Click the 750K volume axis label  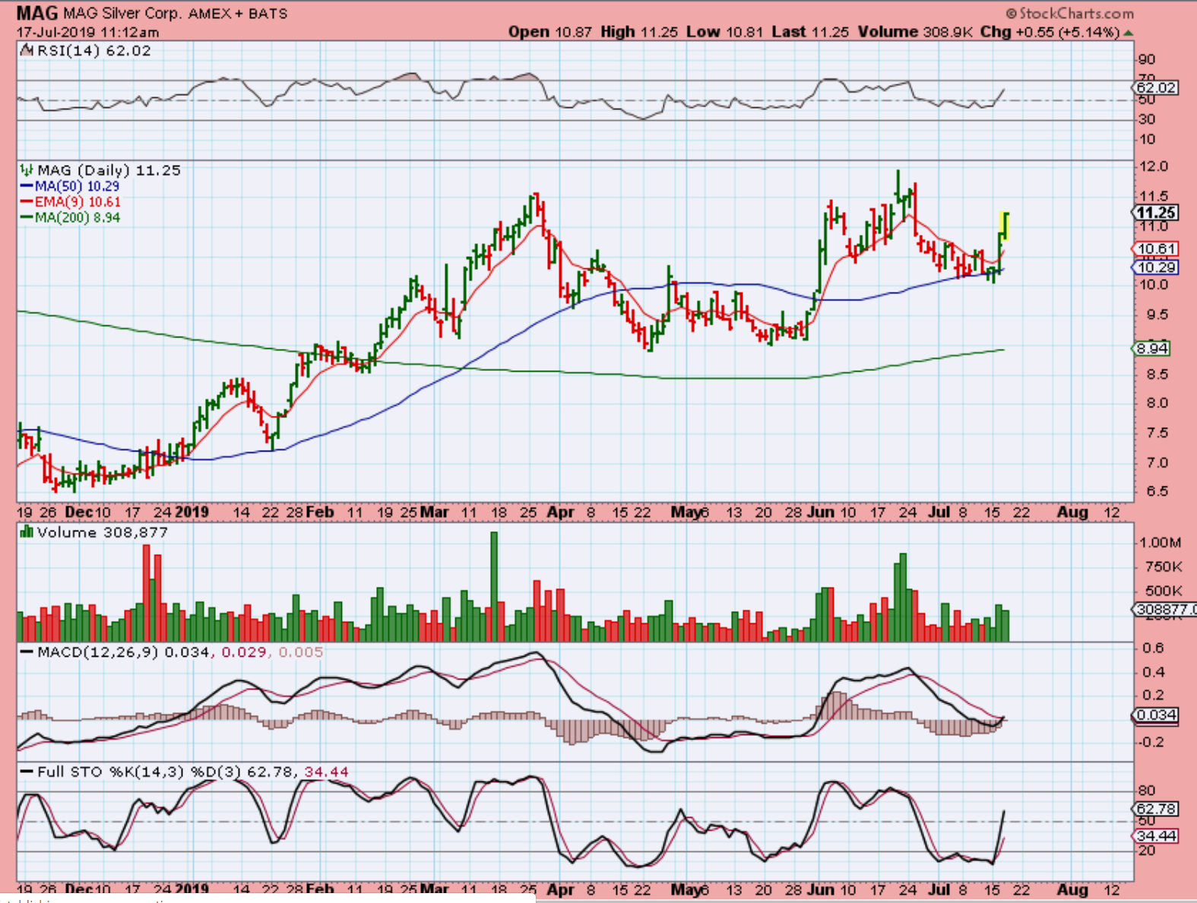click(1164, 566)
